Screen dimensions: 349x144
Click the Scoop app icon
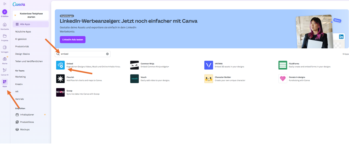pyautogui.click(x=60, y=92)
